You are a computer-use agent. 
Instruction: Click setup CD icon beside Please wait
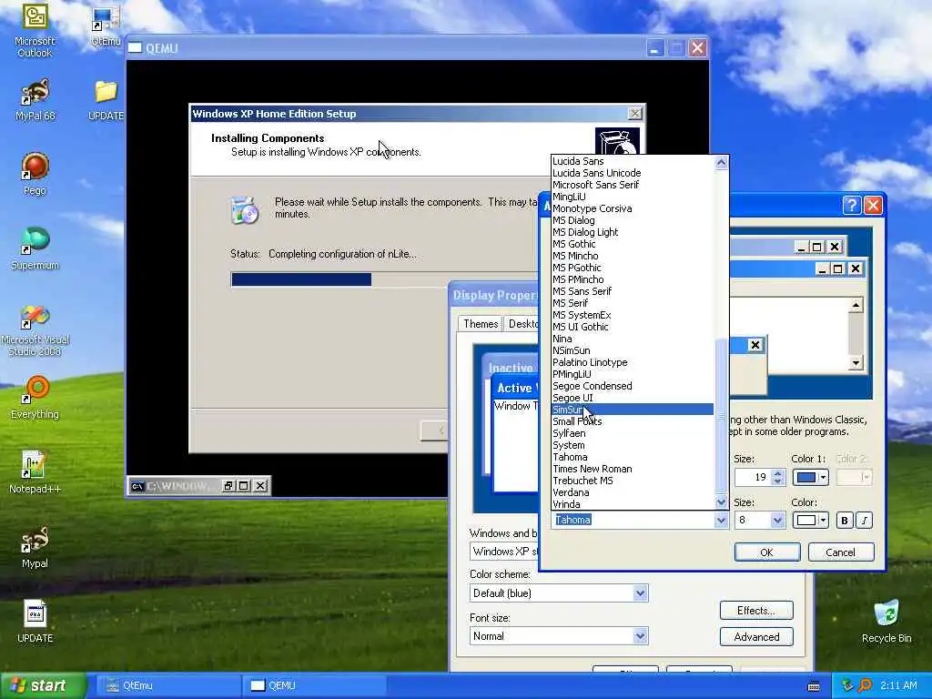click(244, 209)
